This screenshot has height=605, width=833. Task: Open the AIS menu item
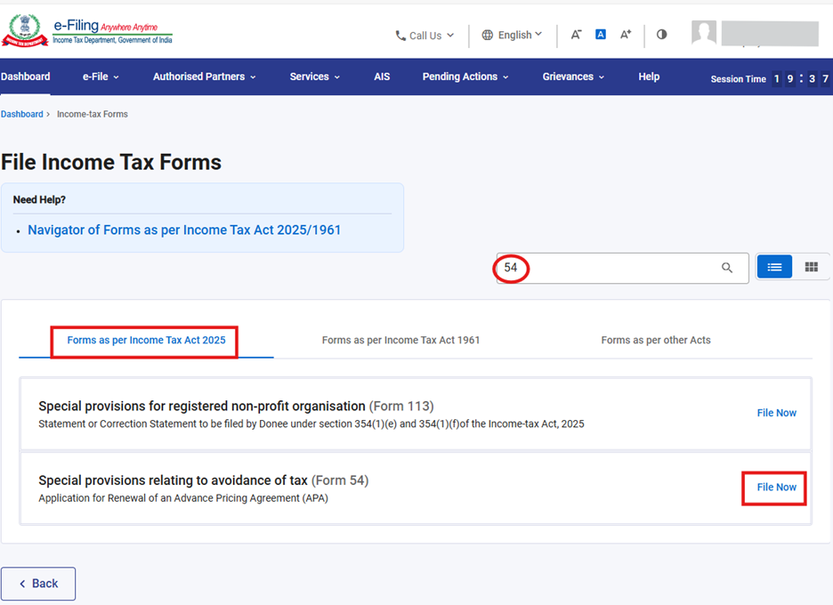(382, 77)
